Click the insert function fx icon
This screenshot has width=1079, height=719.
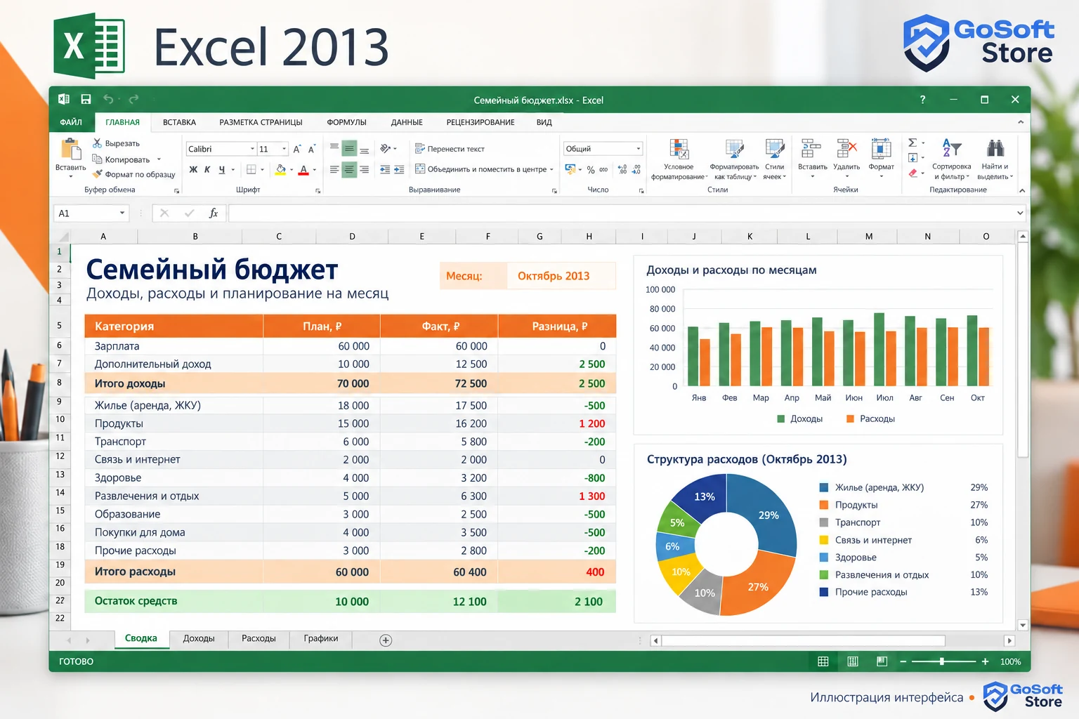[x=214, y=213]
